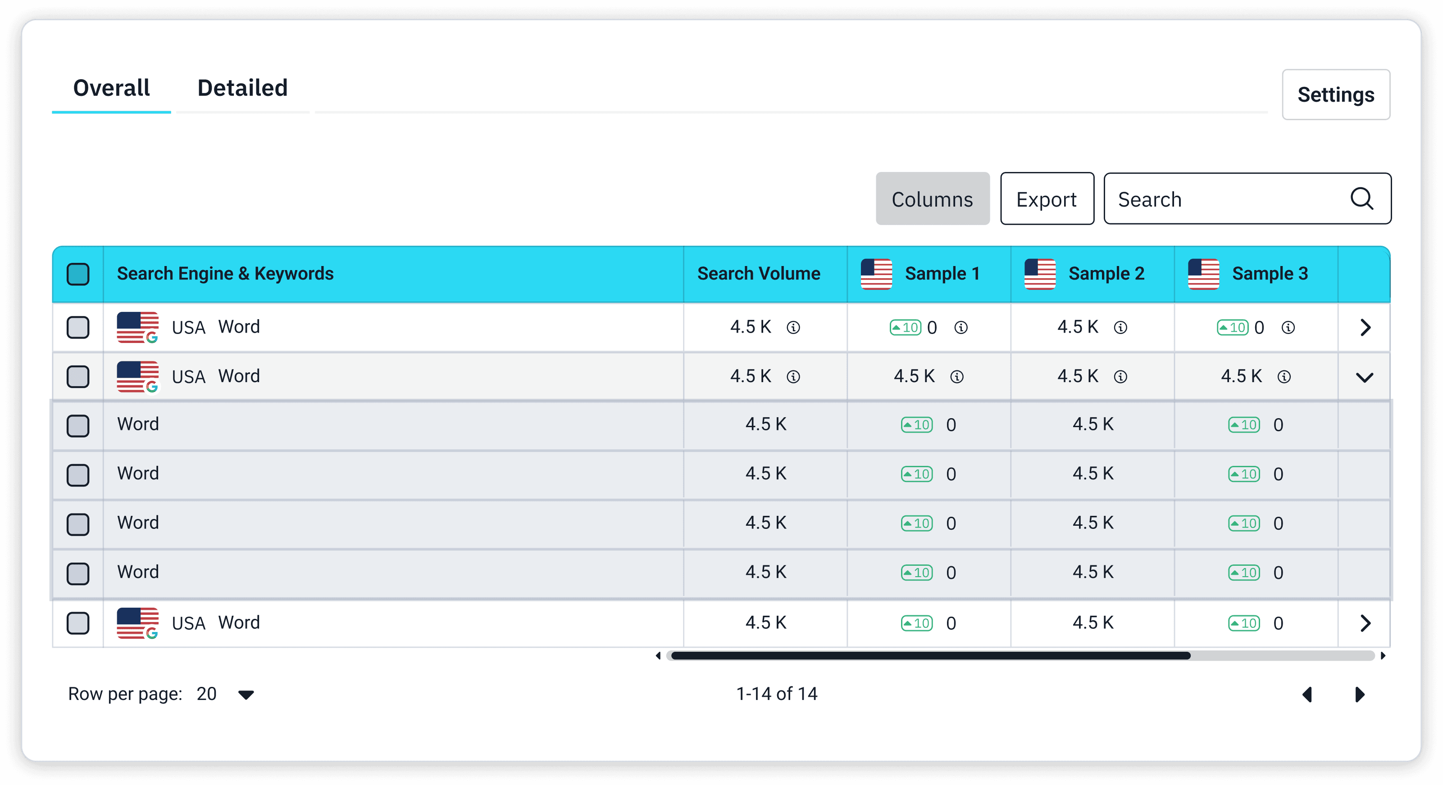Click the US flag icon in Sample 1 header

[x=876, y=274]
